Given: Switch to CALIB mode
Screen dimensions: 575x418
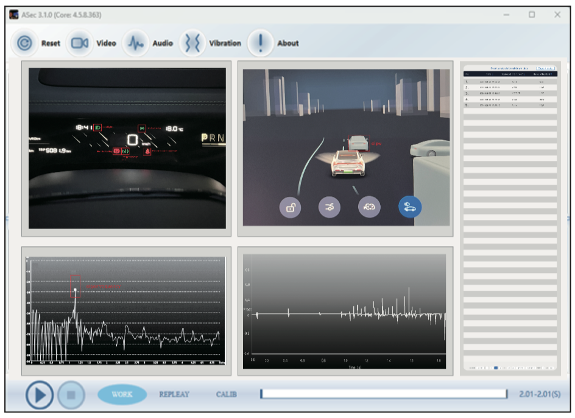Looking at the screenshot, I should pos(226,394).
